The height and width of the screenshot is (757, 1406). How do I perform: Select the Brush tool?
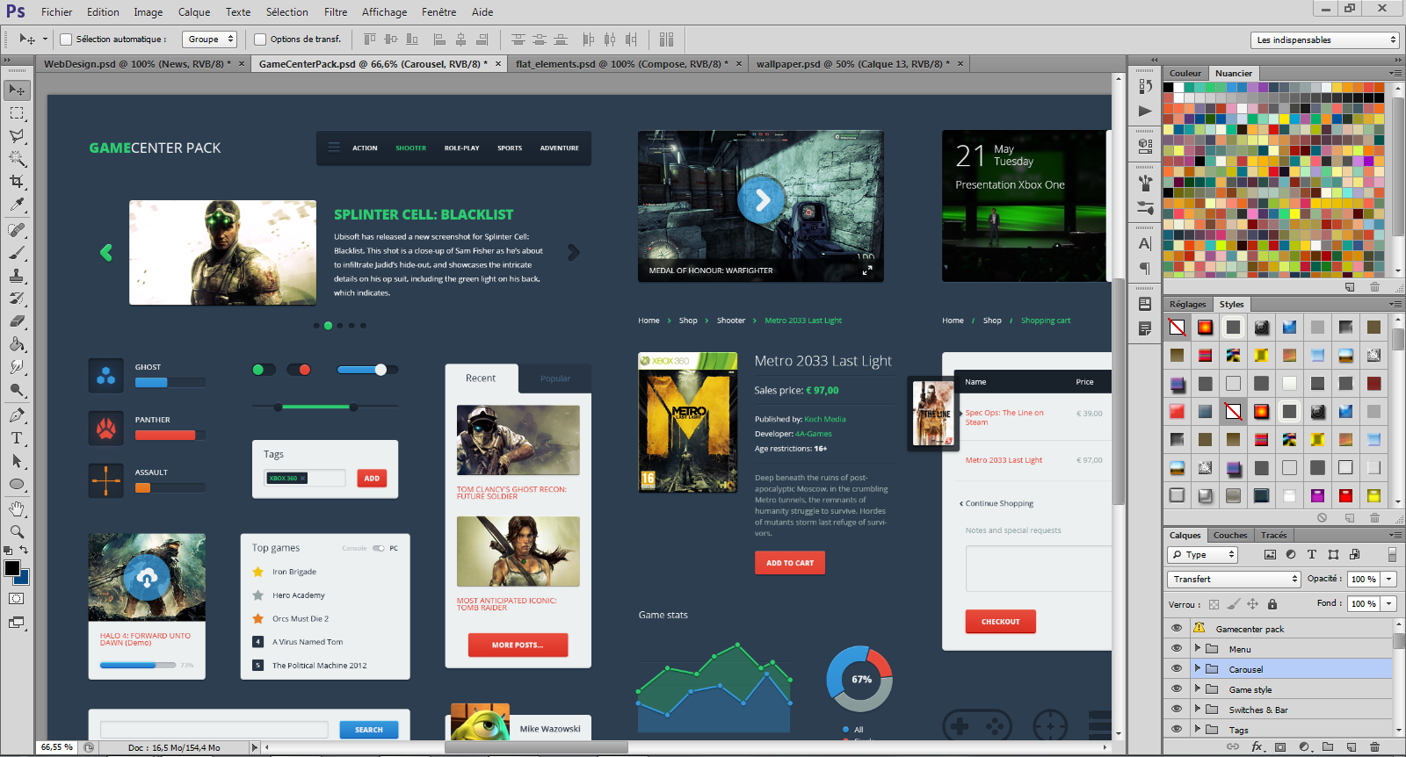point(17,253)
